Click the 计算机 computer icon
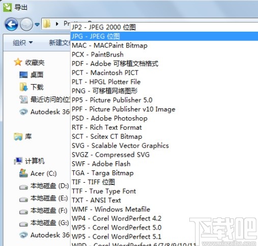This screenshot has width=258, height=246. 18,161
